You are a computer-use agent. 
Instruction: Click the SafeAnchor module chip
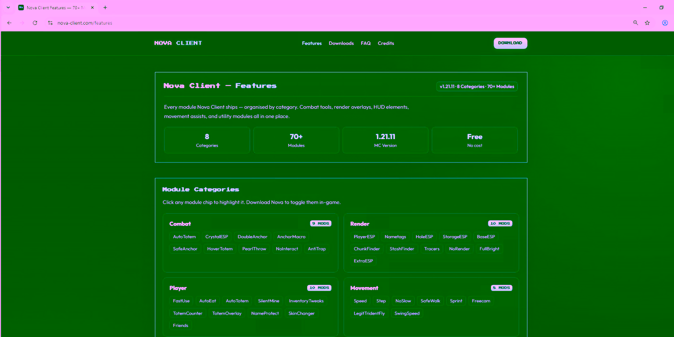tap(185, 249)
